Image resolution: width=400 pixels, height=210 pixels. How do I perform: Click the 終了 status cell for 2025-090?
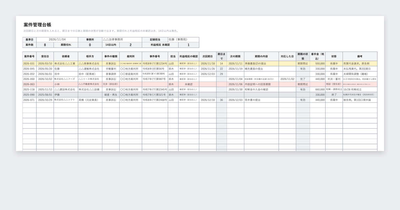coord(334,95)
